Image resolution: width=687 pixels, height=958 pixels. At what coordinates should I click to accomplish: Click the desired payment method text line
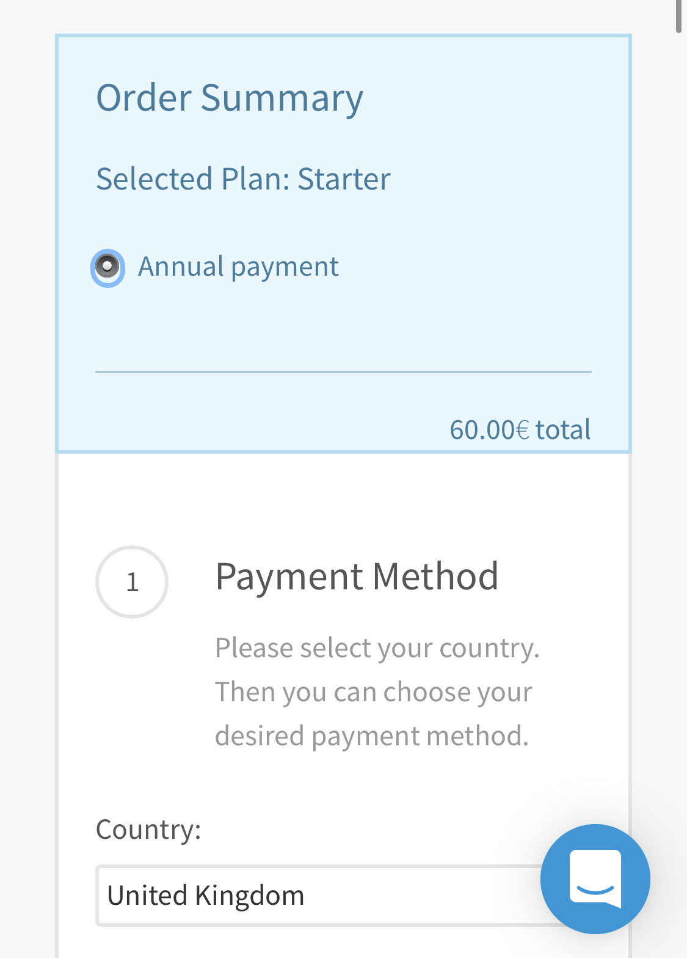coord(371,736)
